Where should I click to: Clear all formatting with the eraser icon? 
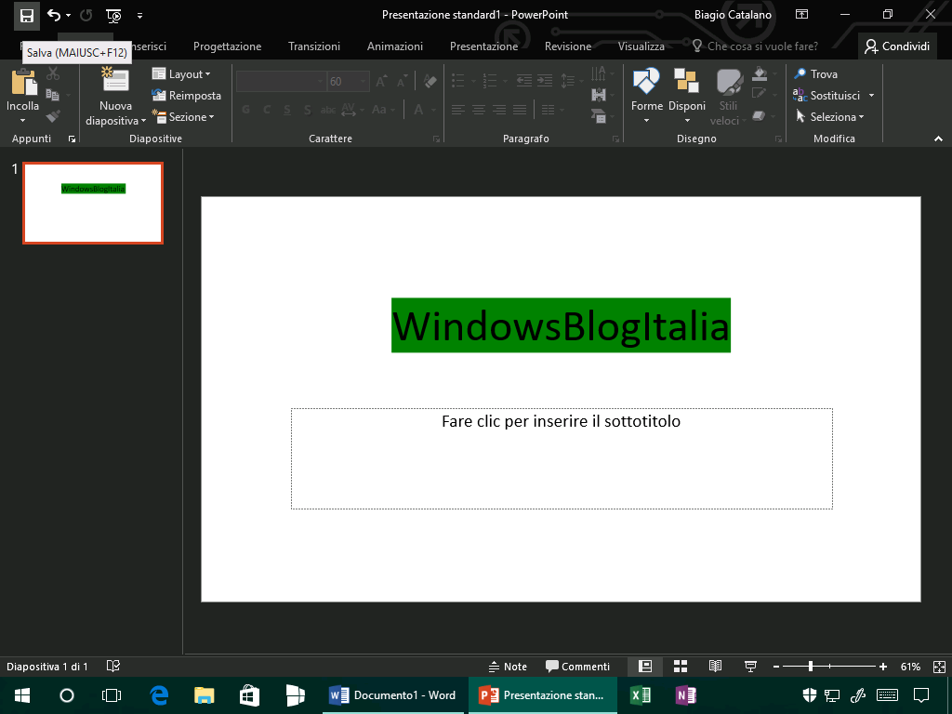[430, 82]
